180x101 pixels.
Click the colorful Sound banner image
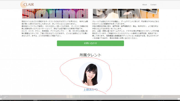55,13
